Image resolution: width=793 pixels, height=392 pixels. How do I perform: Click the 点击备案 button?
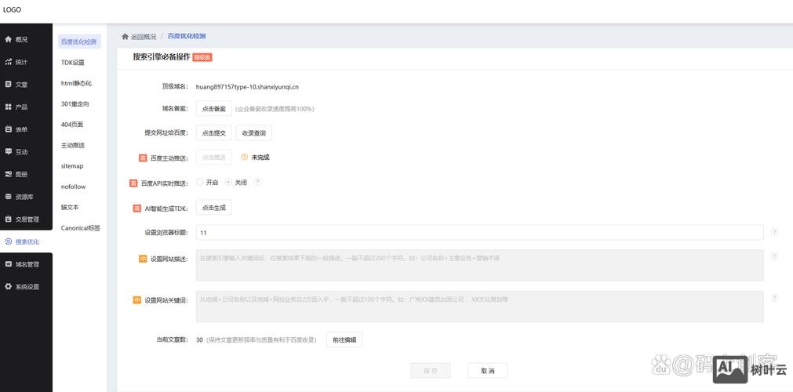[214, 109]
